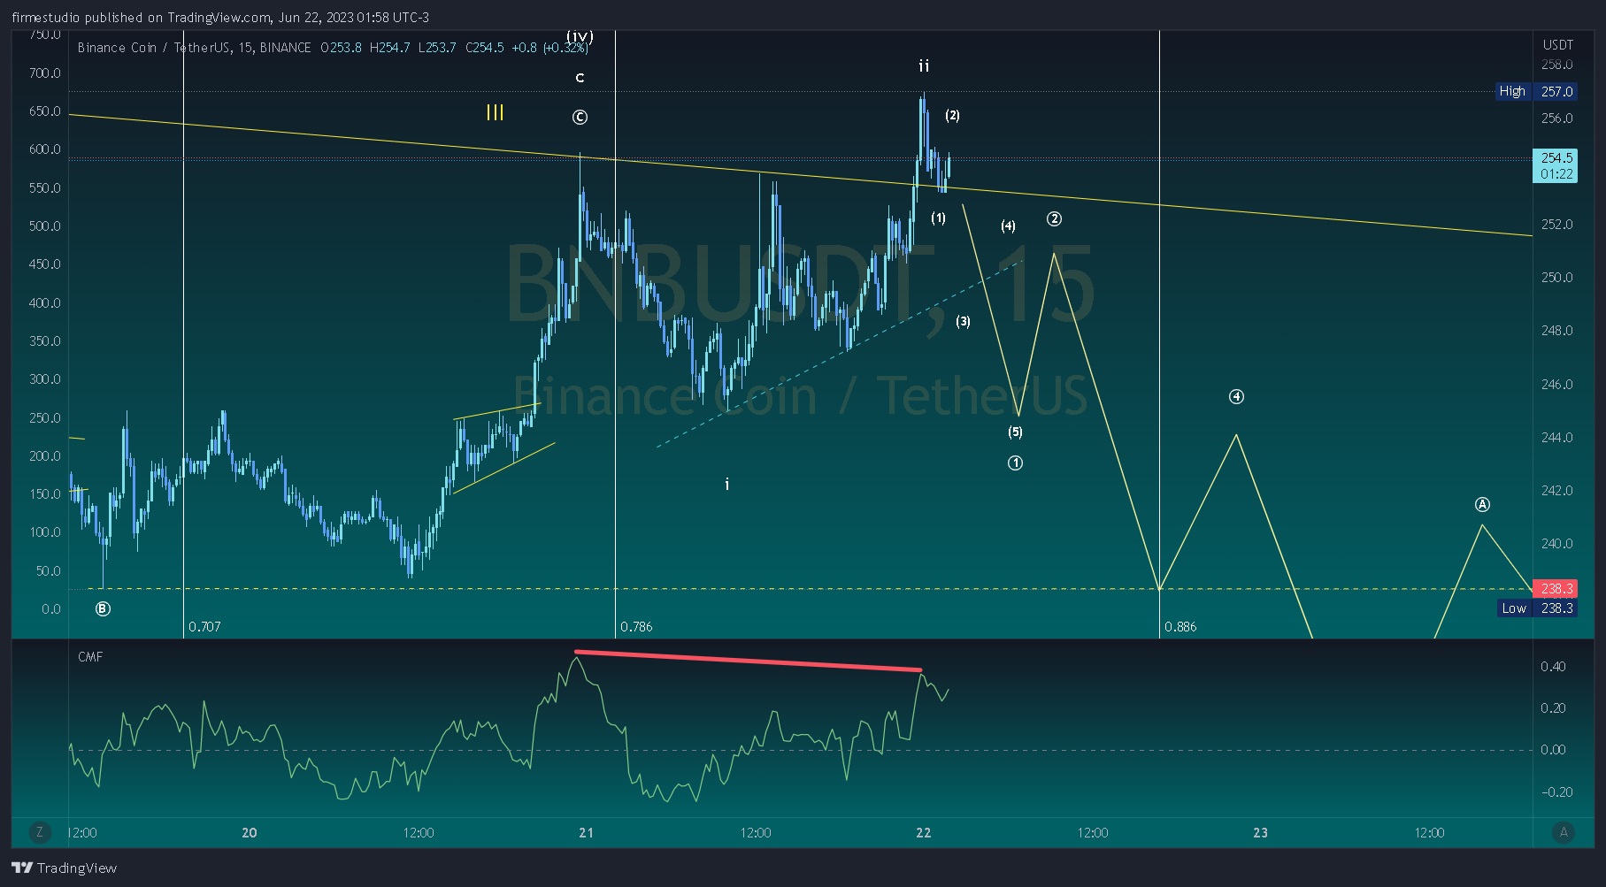Viewport: 1606px width, 887px height.
Task: Click date 23 on the time axis
Action: coord(1260,832)
